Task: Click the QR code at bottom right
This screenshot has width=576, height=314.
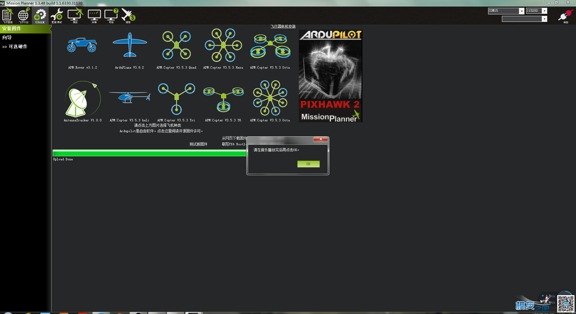Action: tap(566, 304)
